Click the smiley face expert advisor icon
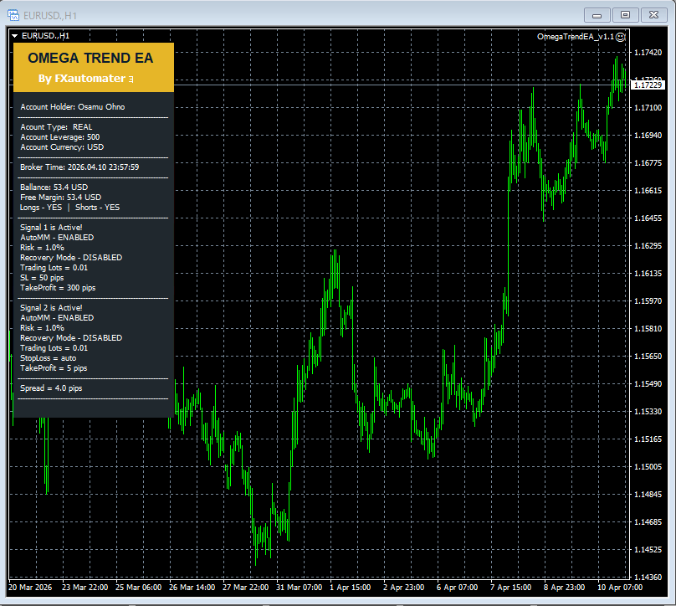This screenshot has width=676, height=606. point(621,37)
